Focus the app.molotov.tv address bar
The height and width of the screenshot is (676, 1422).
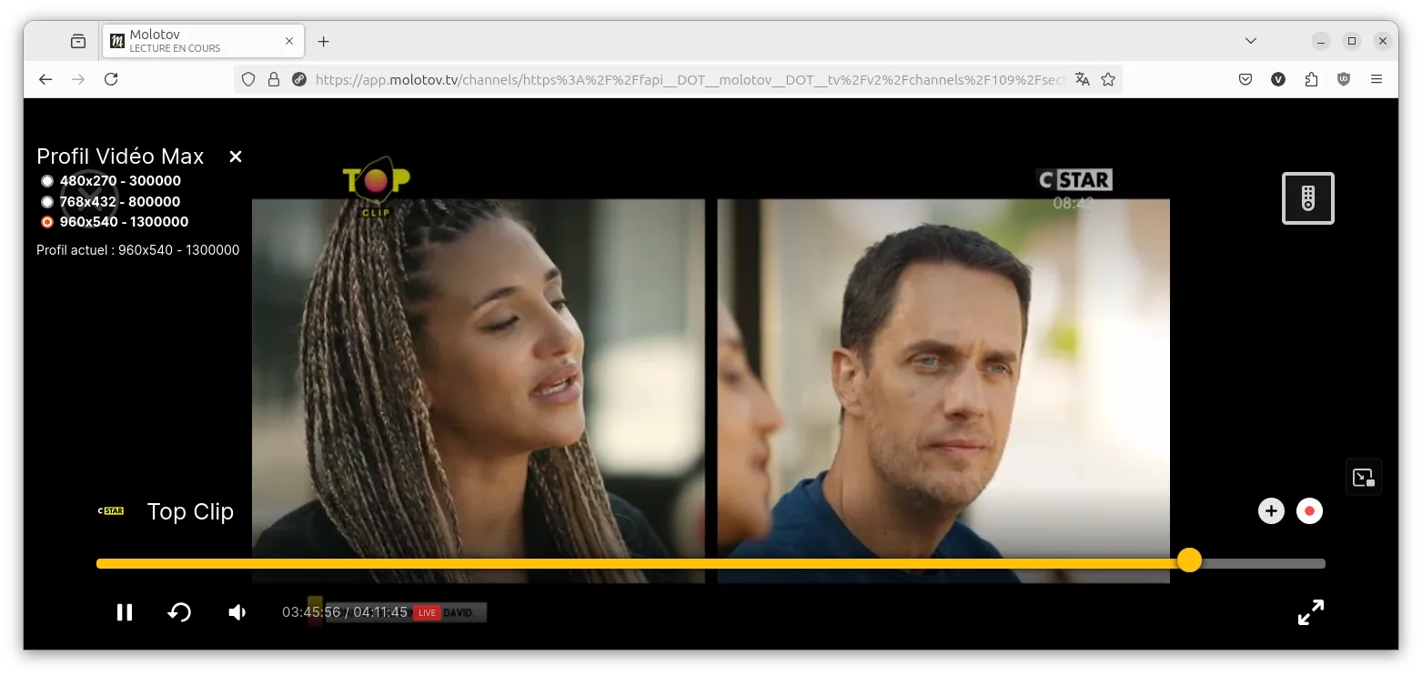pyautogui.click(x=690, y=79)
